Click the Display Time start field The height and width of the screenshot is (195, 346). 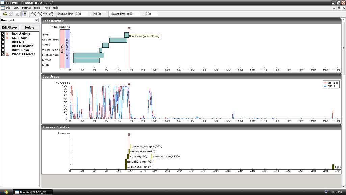click(x=81, y=14)
